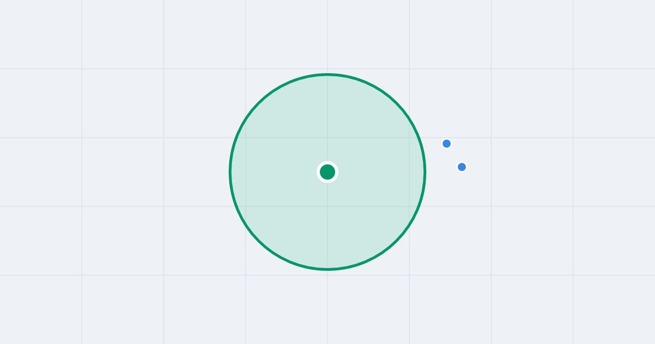Click the upper-right grid intersection inside the shaded circle

(409, 138)
